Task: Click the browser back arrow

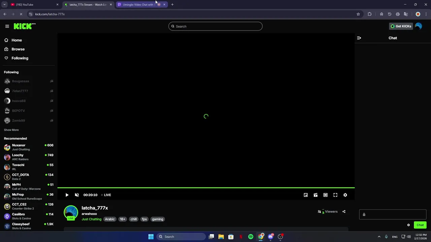Action: point(5,14)
